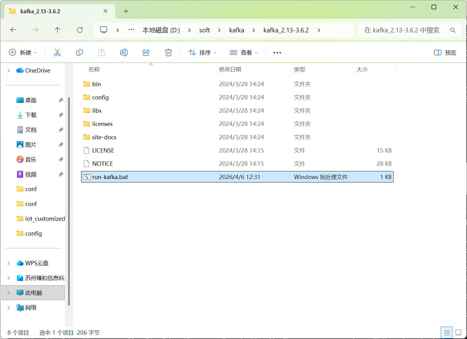The image size is (467, 339).
Task: Show hidden breadcrumb path with ellipsis
Action: 131,30
